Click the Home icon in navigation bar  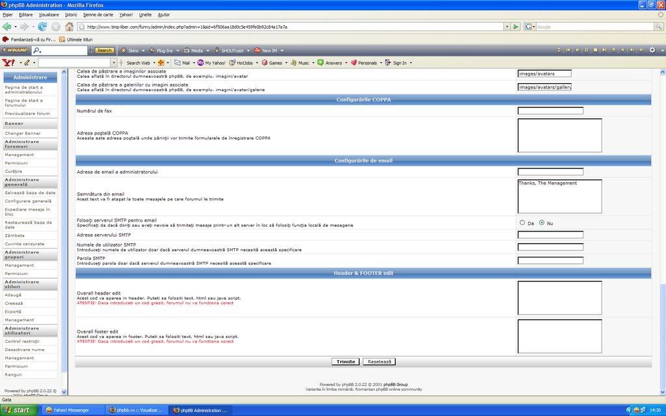click(x=69, y=27)
